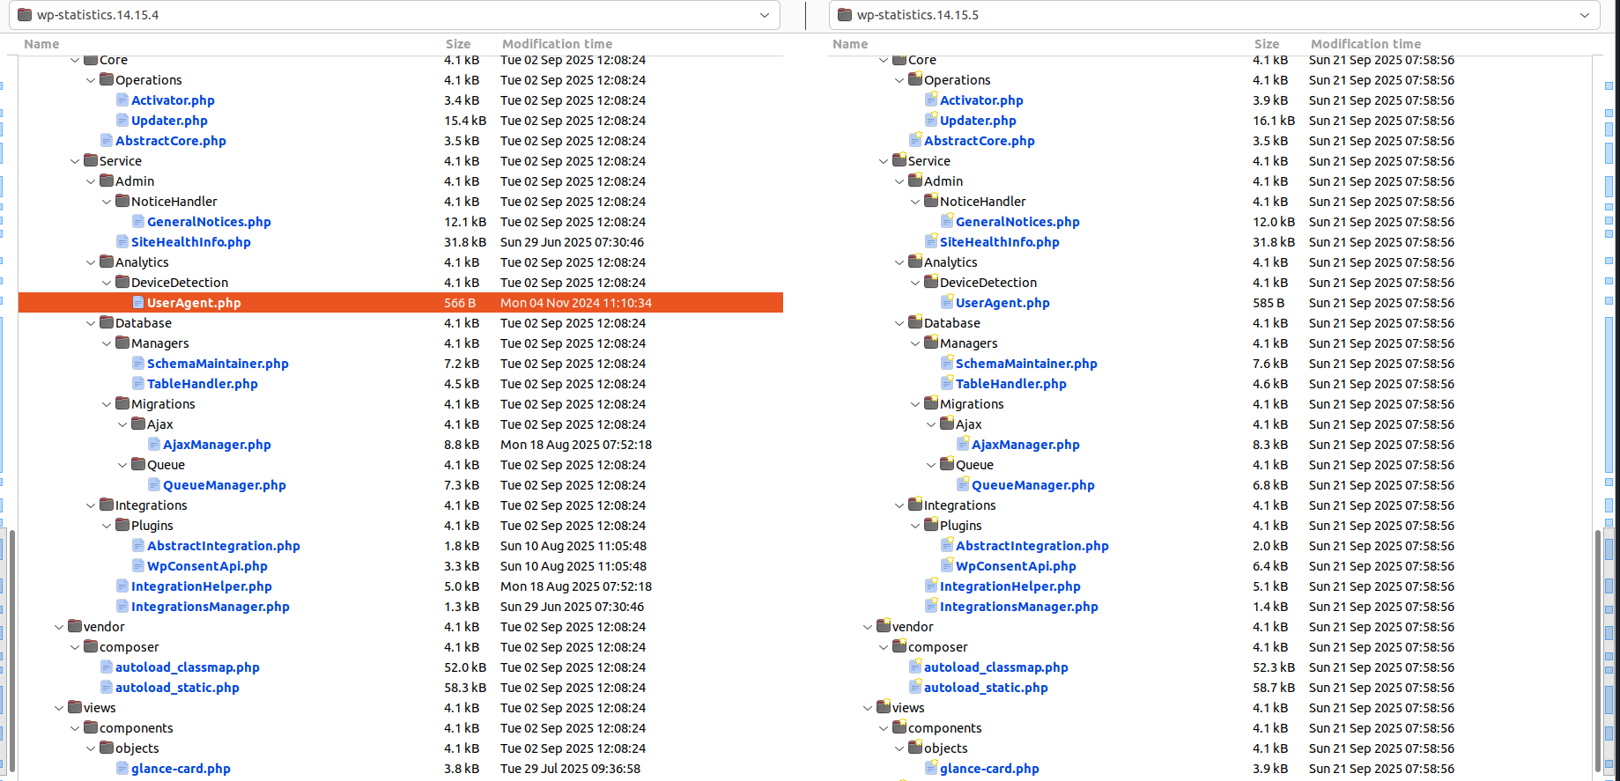
Task: Open the wp-statistics.14.15.5 directory dropdown
Action: click(1584, 15)
